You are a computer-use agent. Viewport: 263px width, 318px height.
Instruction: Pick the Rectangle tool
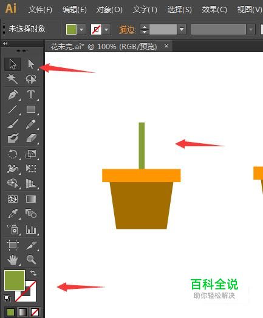(31, 109)
